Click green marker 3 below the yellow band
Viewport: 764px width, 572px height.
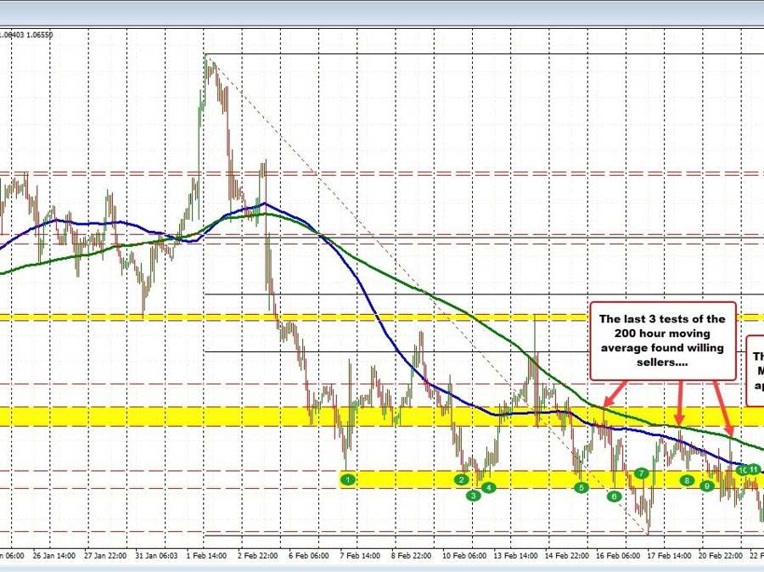pos(474,495)
